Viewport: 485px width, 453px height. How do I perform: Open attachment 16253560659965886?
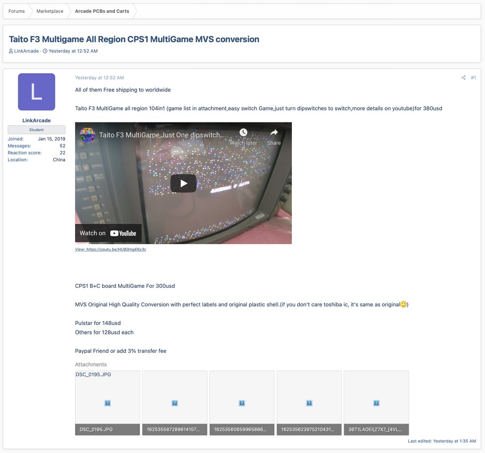click(x=242, y=403)
